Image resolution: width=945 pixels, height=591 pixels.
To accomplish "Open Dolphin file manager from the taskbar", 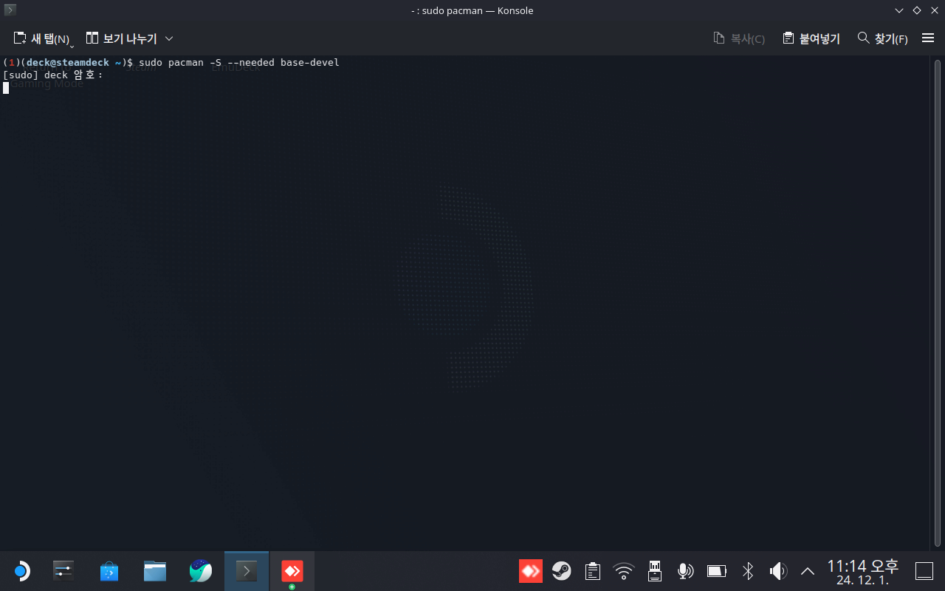I will (155, 571).
